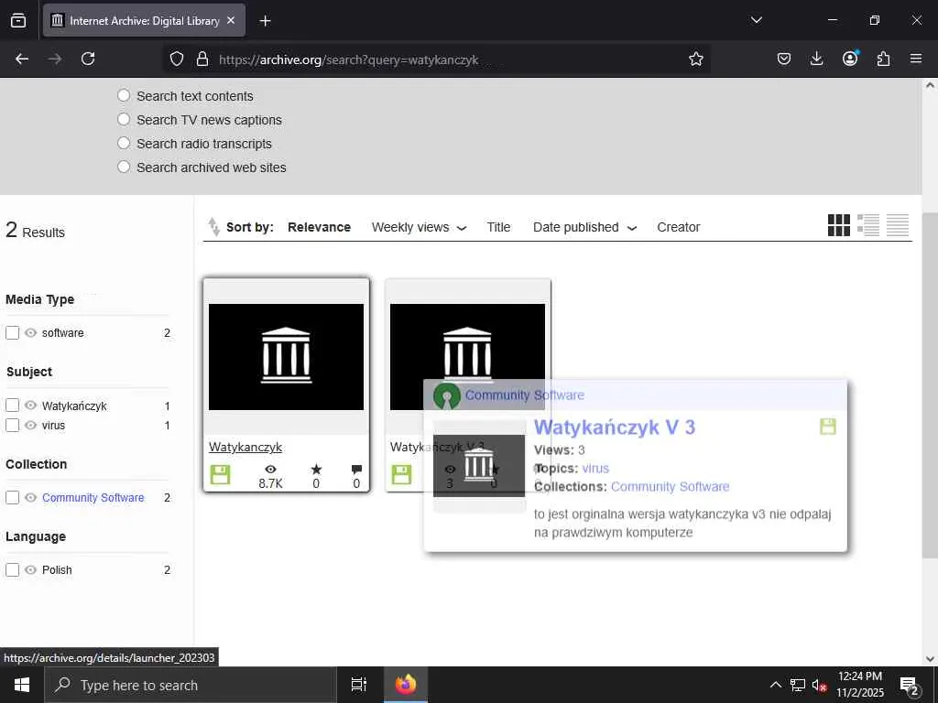Toggle eye icon next to Watykańczyk subject
The width and height of the screenshot is (938, 703).
point(30,406)
